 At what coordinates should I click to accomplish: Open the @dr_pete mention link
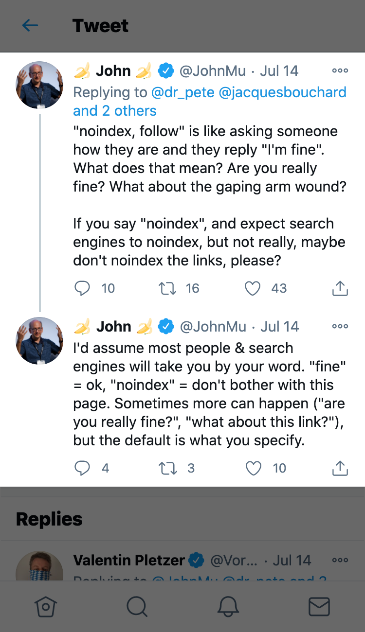(x=183, y=92)
